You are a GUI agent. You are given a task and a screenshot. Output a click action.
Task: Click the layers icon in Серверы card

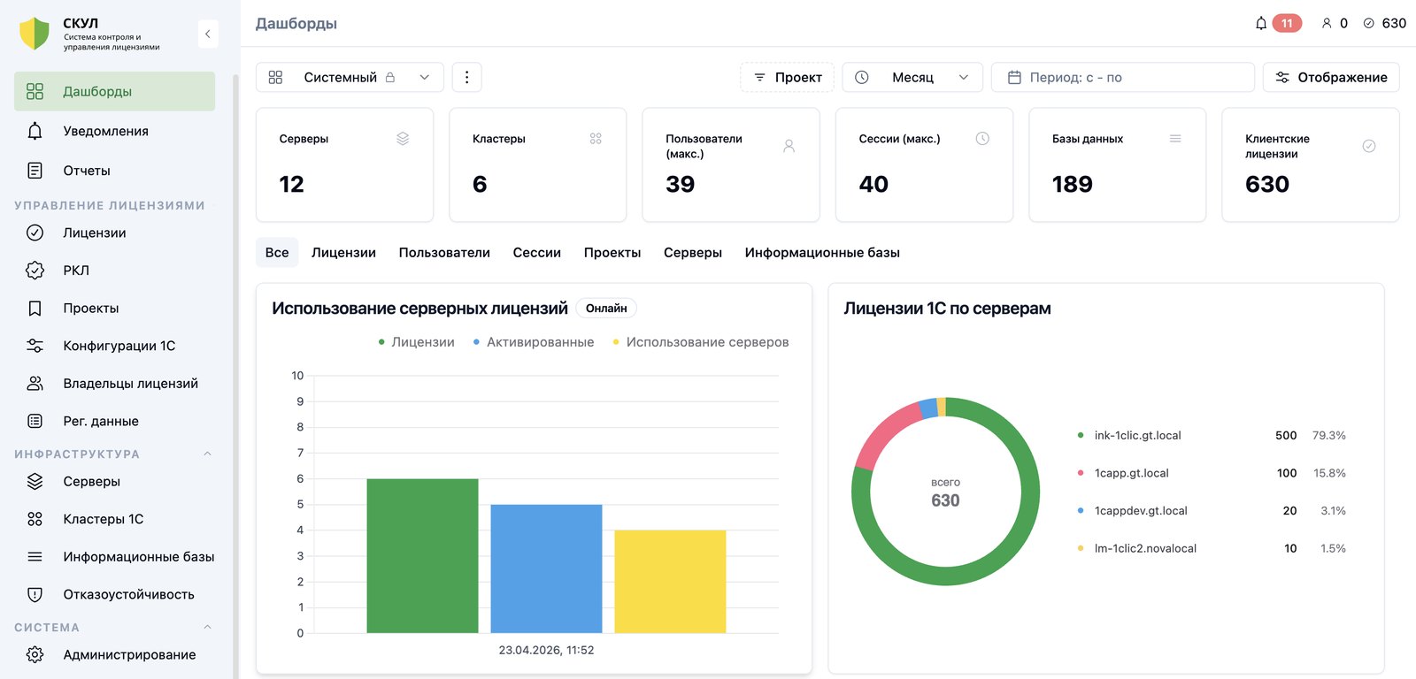[403, 139]
